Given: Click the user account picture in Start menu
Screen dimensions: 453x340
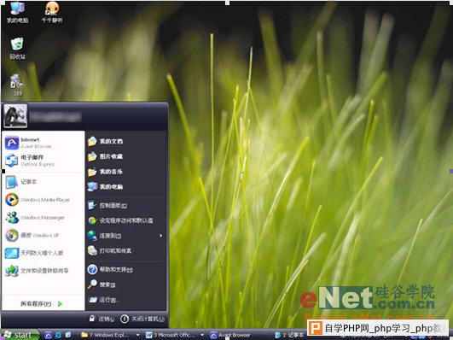Looking at the screenshot, I should [15, 115].
